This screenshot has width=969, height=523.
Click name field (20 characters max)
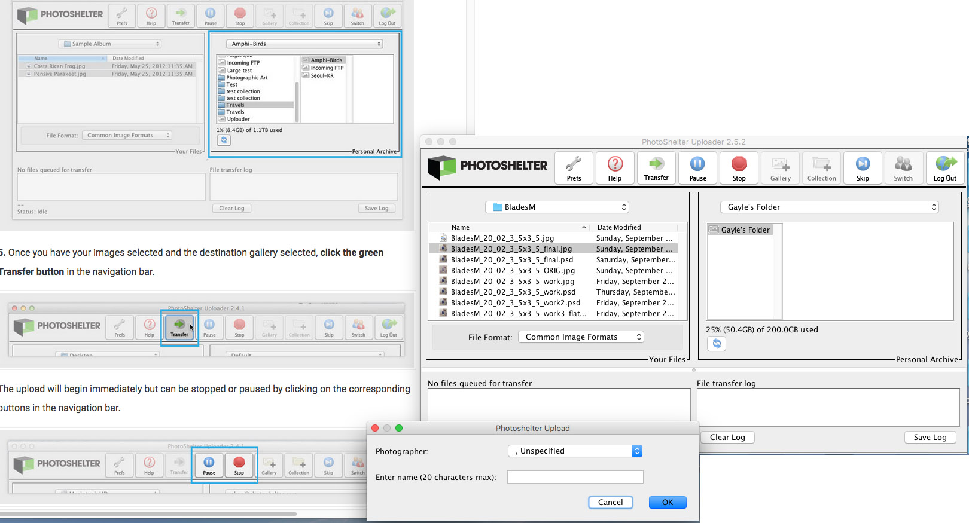(575, 477)
